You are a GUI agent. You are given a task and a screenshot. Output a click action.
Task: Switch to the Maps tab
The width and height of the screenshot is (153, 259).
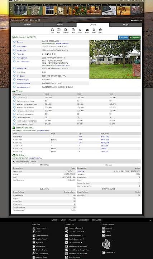point(126,24)
